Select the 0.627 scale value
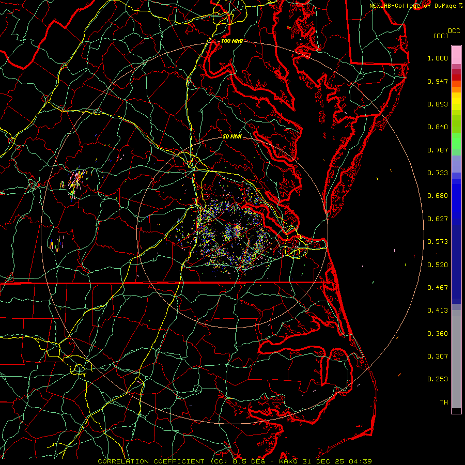Screen dimensions: 465x465 click(438, 219)
